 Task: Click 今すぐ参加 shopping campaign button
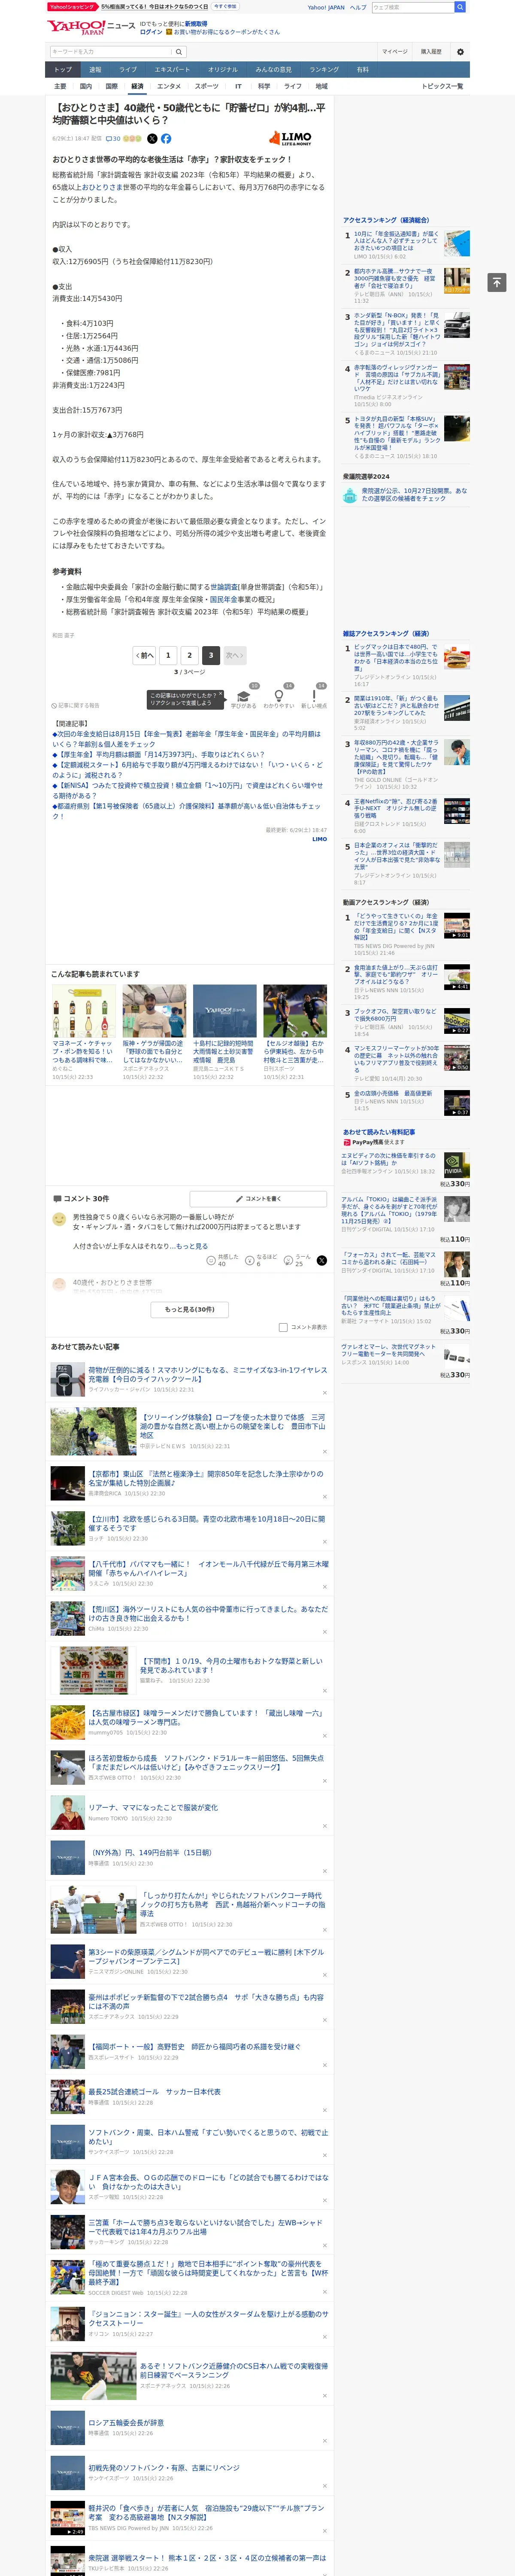point(224,6)
